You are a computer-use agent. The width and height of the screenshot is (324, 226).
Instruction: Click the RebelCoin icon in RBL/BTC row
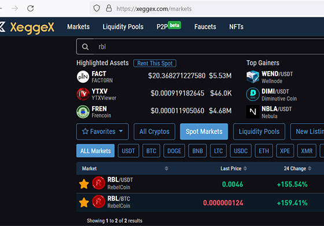point(98,202)
